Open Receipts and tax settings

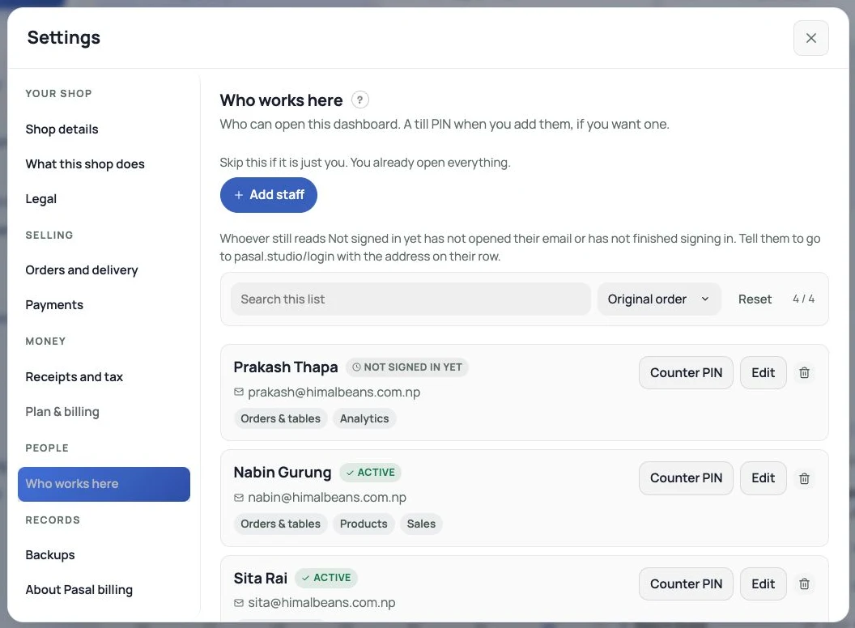point(74,376)
